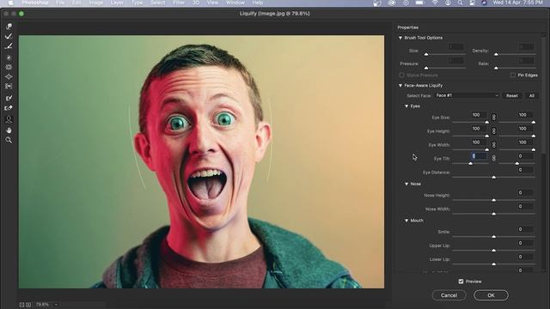
Task: Enable the Pin Edges checkbox
Action: click(x=513, y=75)
